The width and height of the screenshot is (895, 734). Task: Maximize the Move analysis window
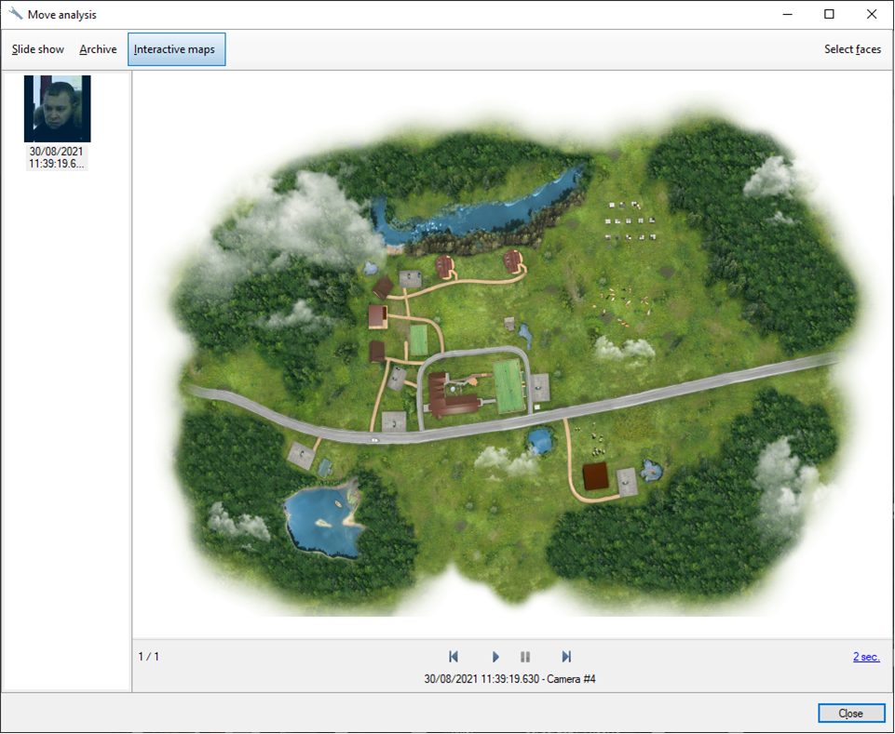pos(829,14)
